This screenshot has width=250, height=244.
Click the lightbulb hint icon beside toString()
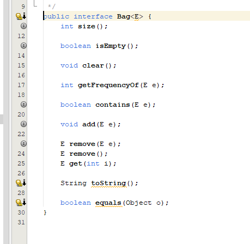coord(19,183)
